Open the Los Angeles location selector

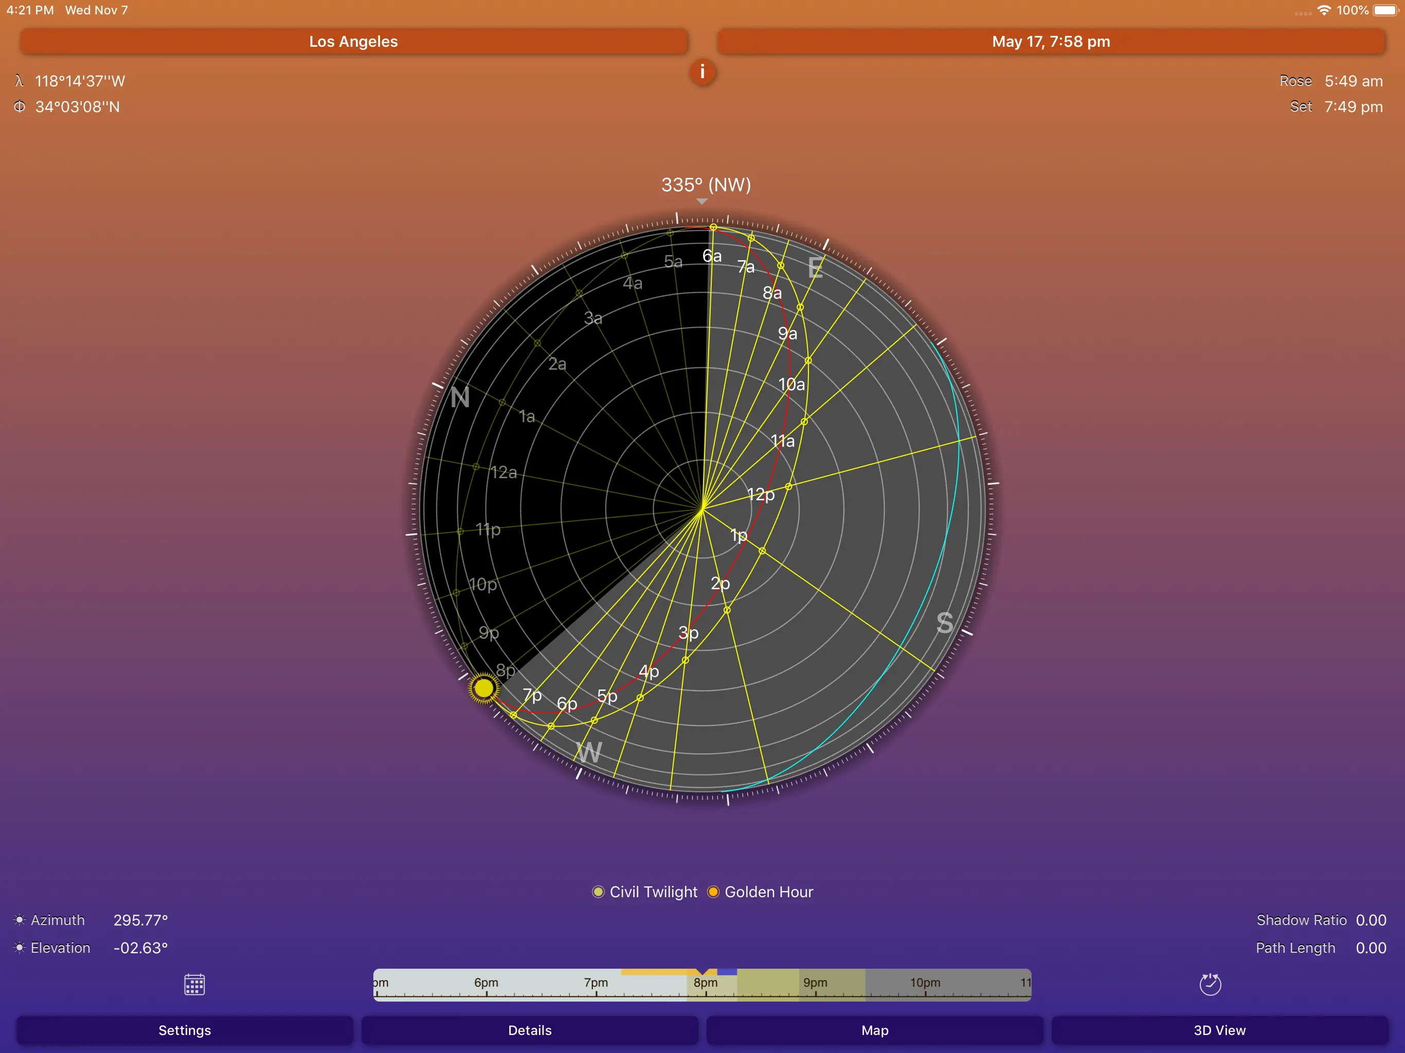353,41
